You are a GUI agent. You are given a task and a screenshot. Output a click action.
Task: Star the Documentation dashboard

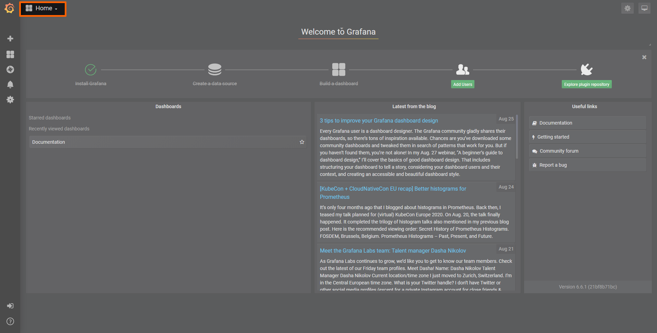(x=302, y=142)
